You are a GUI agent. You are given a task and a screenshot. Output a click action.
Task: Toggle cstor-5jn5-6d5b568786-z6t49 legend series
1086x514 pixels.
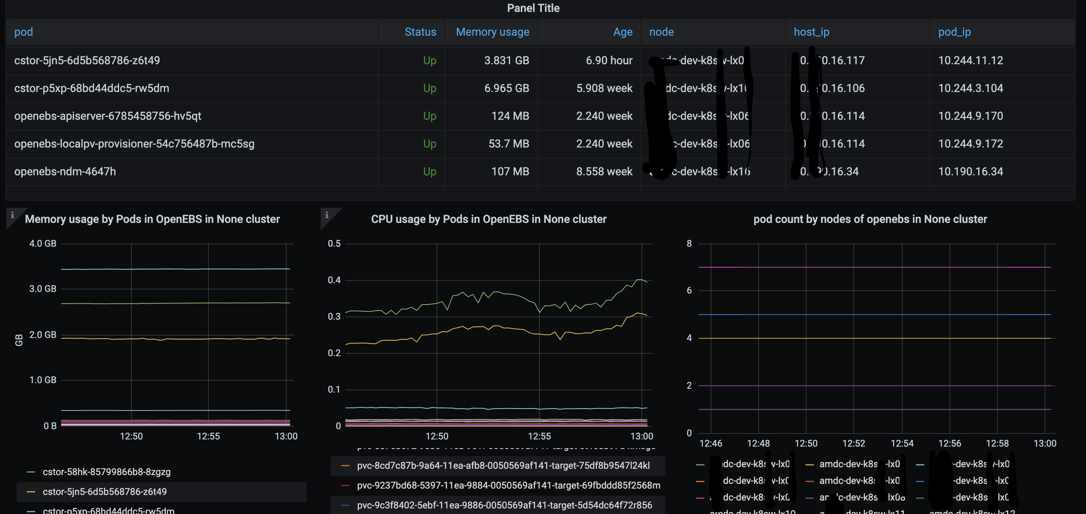point(104,492)
